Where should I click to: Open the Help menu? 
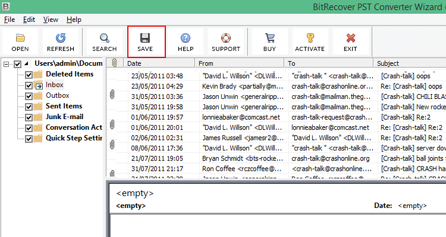pos(74,20)
